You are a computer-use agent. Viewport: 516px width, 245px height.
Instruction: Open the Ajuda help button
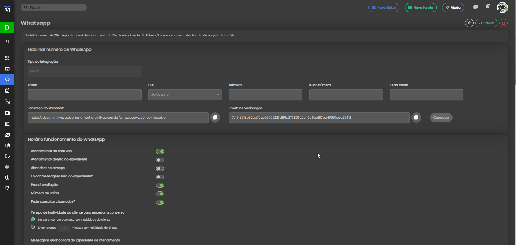[453, 8]
